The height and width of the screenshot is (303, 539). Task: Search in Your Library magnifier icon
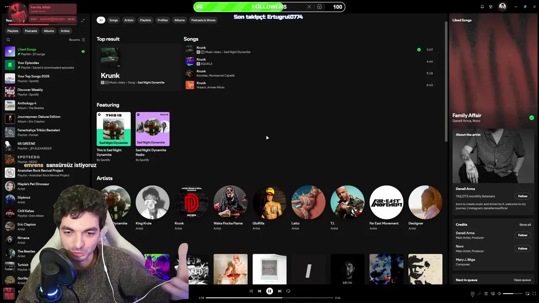click(x=8, y=40)
